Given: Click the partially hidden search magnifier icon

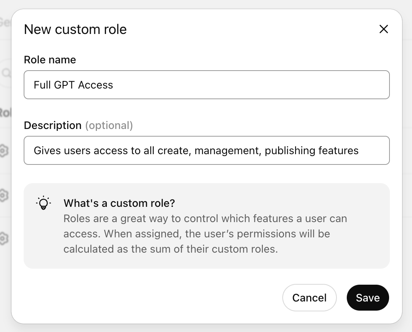Looking at the screenshot, I should point(6,73).
